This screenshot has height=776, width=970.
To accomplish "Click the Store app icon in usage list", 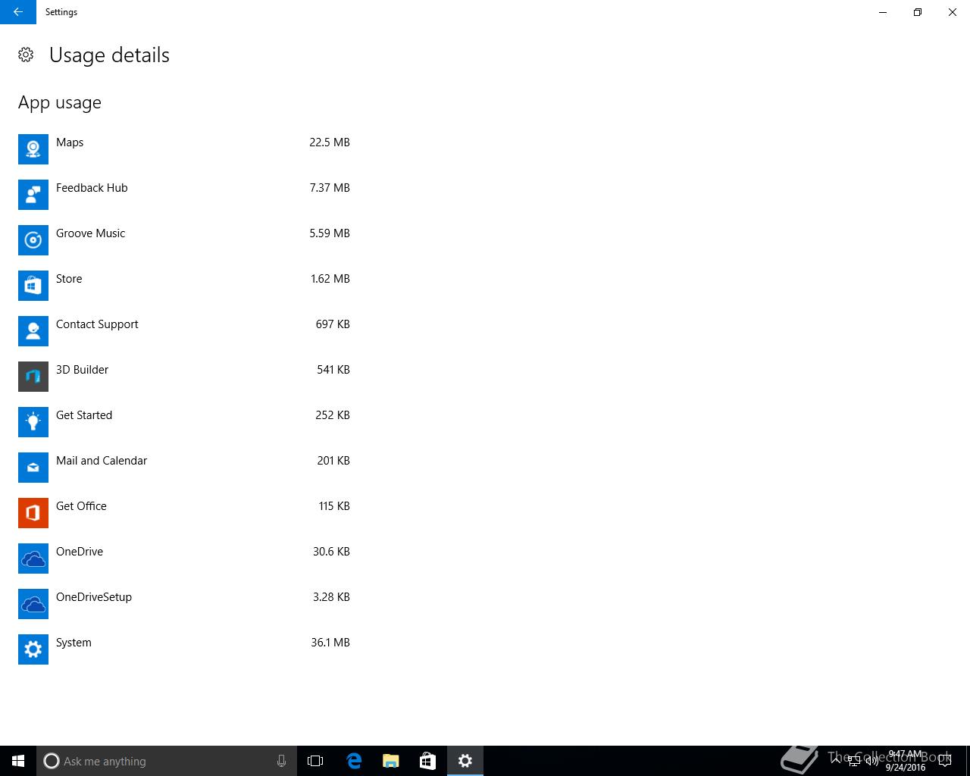I will point(33,286).
